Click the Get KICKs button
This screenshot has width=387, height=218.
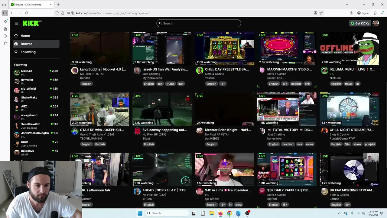[360, 23]
